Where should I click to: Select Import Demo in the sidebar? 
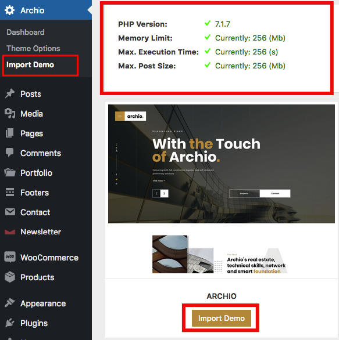pyautogui.click(x=30, y=64)
